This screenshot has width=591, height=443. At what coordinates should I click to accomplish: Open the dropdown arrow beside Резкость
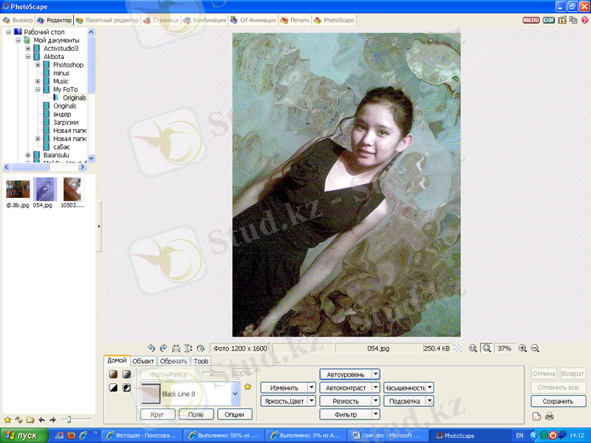pos(376,401)
